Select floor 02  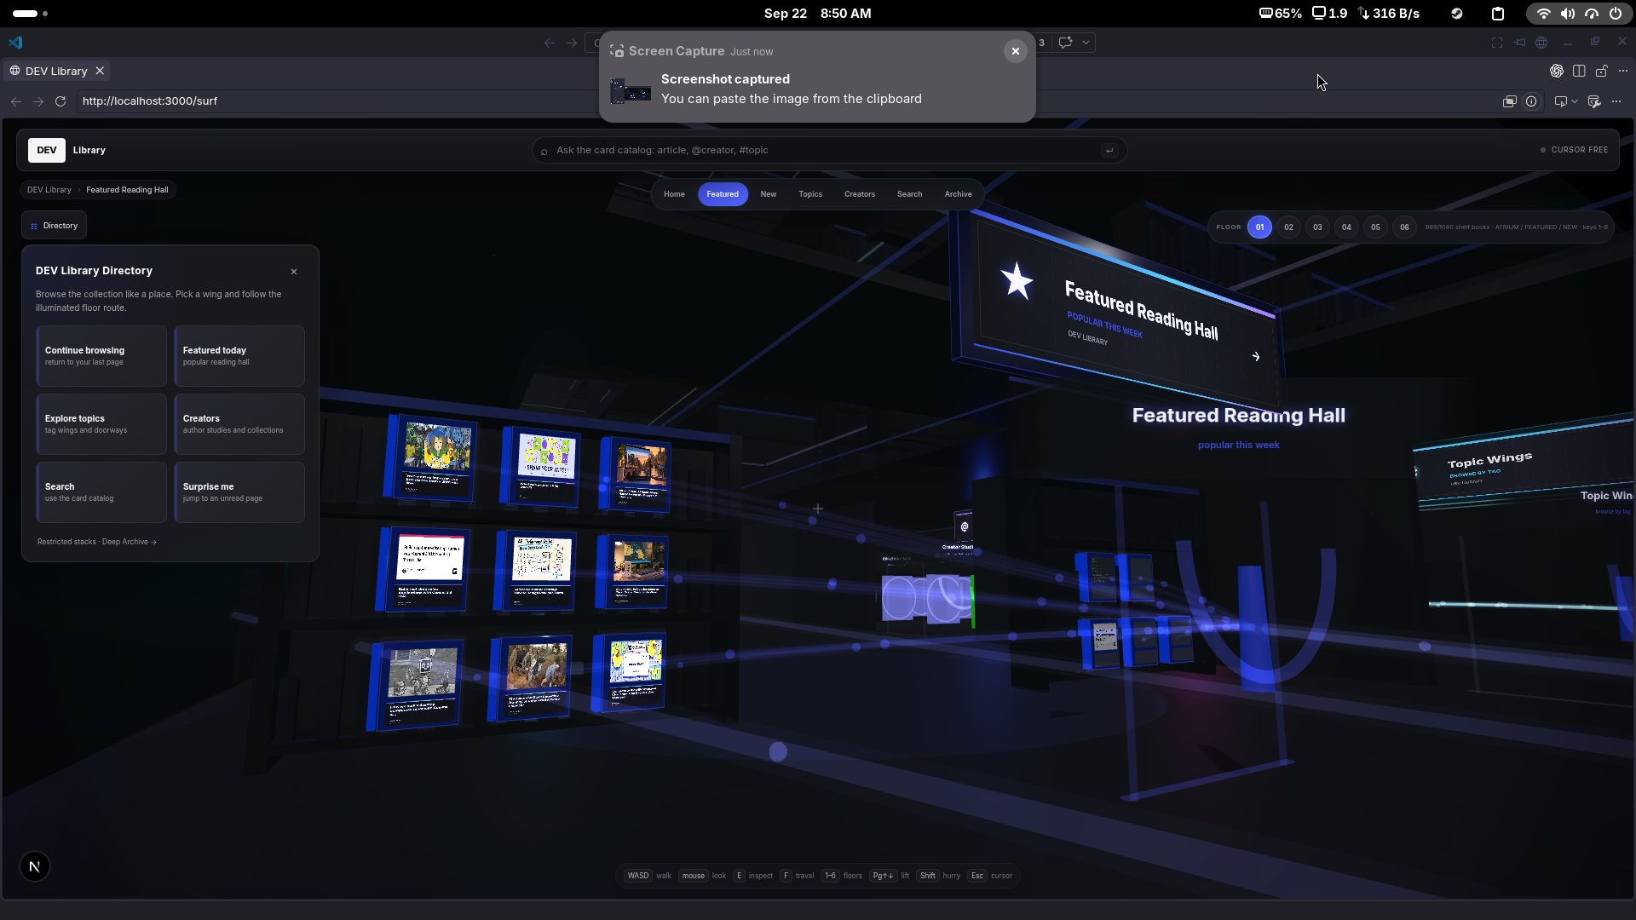point(1288,227)
